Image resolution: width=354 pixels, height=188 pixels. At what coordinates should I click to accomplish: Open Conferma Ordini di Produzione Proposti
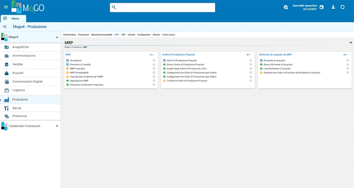[187, 81]
